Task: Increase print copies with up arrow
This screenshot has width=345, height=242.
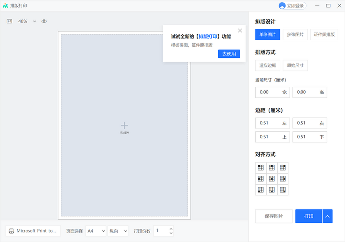Action: pyautogui.click(x=171, y=229)
